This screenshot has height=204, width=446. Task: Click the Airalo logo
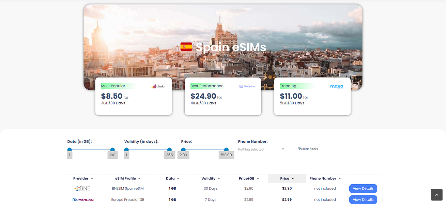click(x=158, y=86)
